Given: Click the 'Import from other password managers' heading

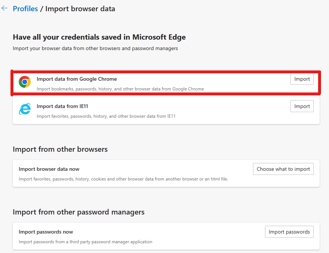Looking at the screenshot, I should point(79,212).
